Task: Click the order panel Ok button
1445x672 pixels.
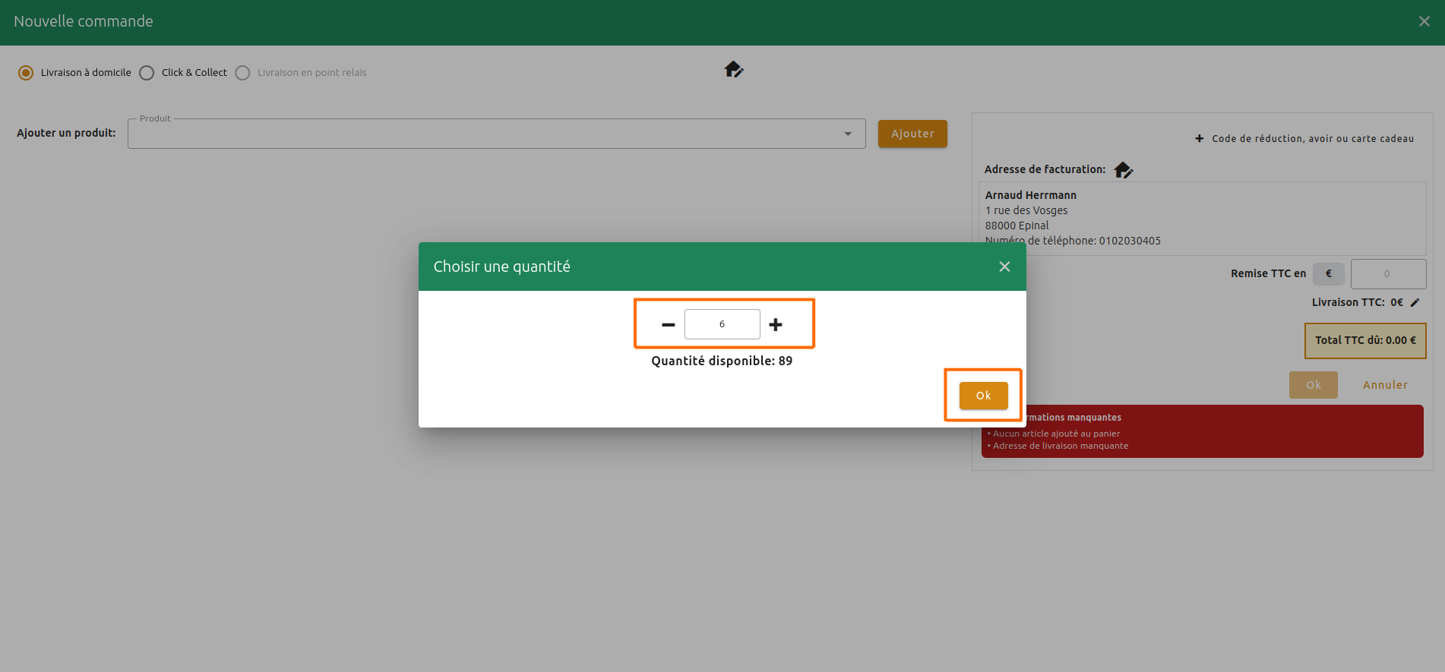Action: tap(1313, 385)
